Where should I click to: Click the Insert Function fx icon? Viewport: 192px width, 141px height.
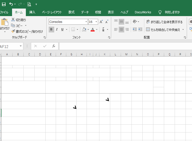pos(53,46)
